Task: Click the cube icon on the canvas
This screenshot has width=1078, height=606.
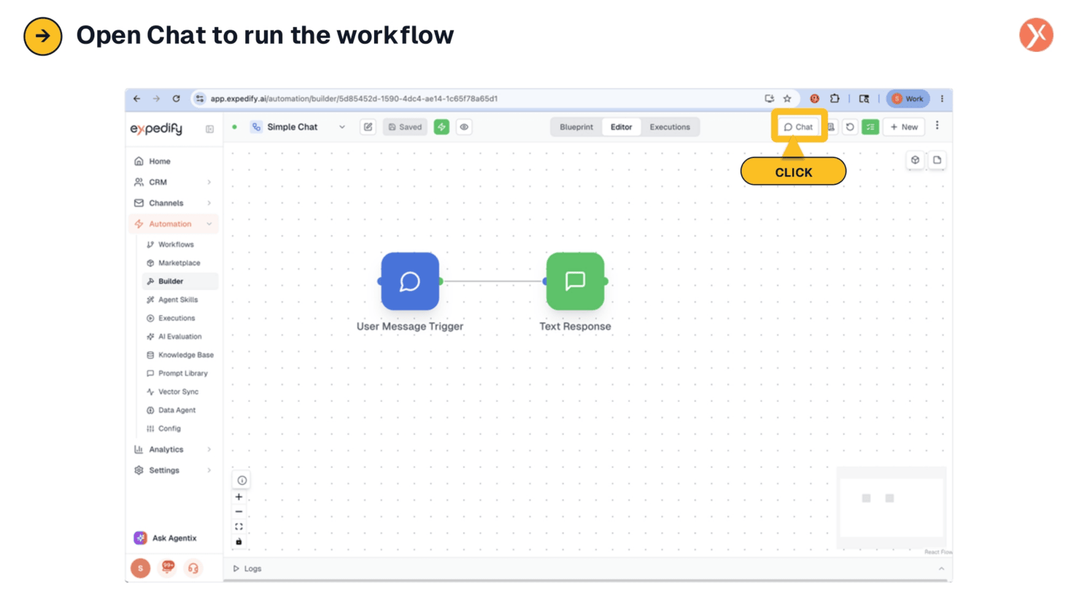Action: tap(915, 160)
